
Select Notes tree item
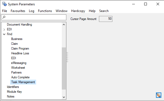tap(11, 96)
